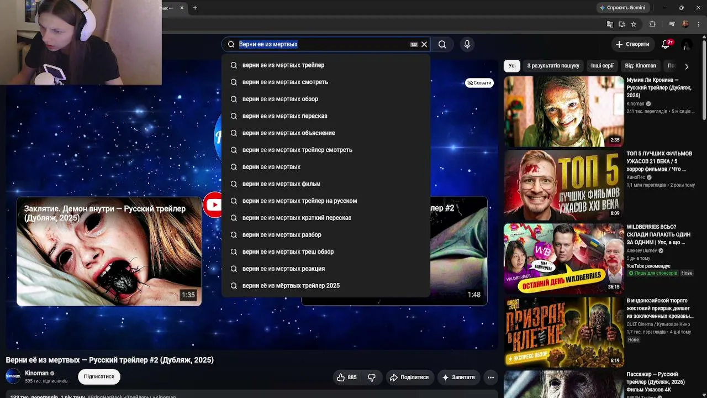Open a new browser tab
Image resolution: width=707 pixels, height=398 pixels.
coord(195,8)
